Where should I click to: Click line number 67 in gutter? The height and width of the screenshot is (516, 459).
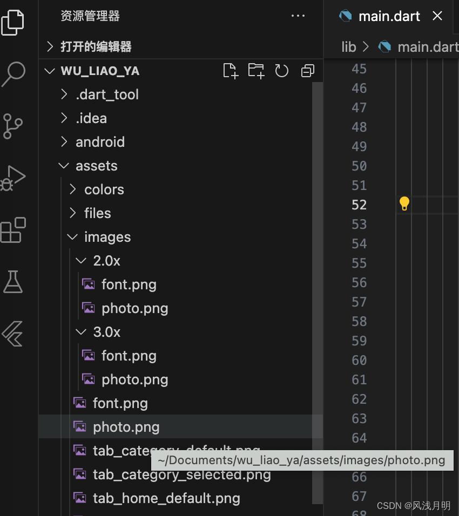(359, 496)
